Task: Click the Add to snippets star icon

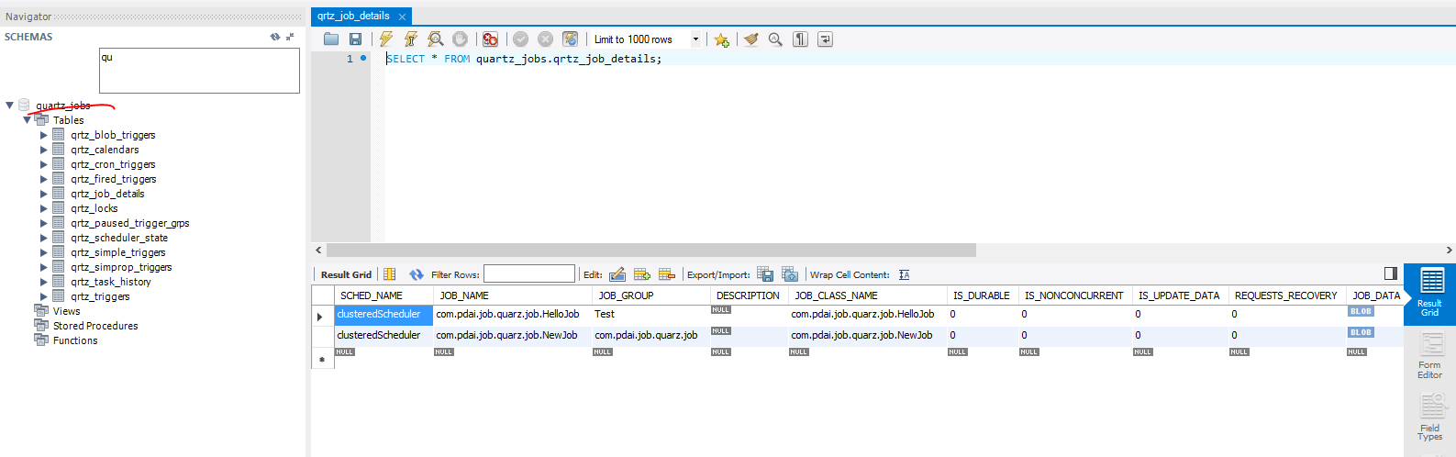Action: (x=722, y=39)
